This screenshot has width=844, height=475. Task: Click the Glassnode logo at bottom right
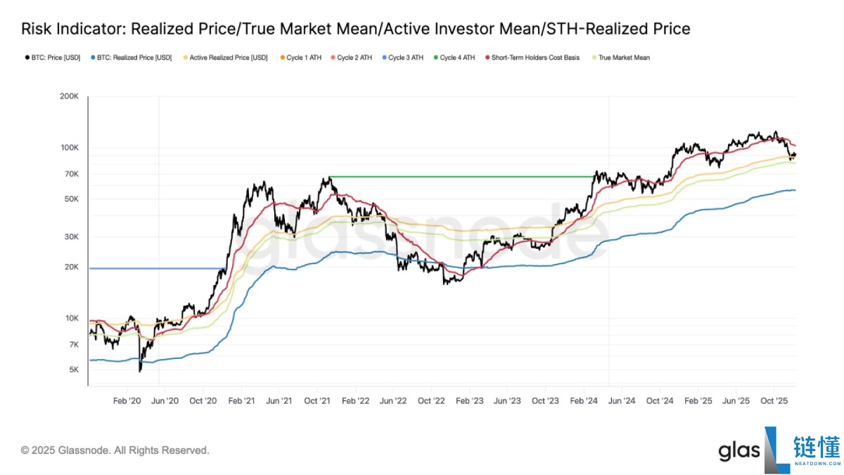[738, 451]
